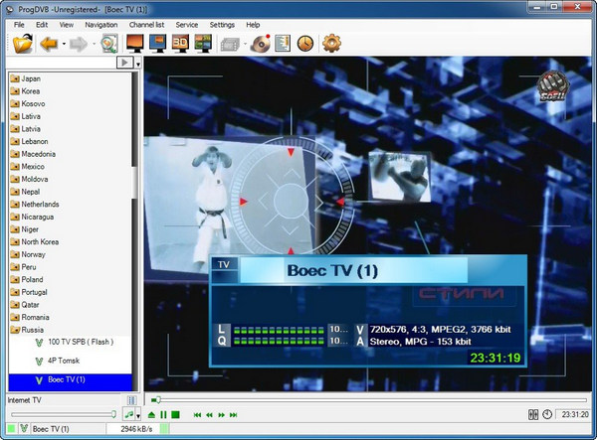The height and width of the screenshot is (440, 597).
Task: Select the 100 TV SPB (Flash) channel
Action: tap(80, 343)
